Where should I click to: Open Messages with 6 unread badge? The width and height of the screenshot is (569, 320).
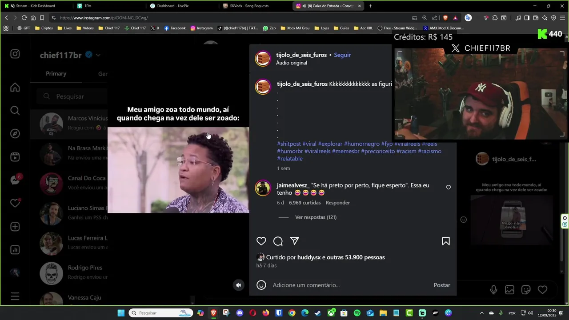pyautogui.click(x=15, y=180)
